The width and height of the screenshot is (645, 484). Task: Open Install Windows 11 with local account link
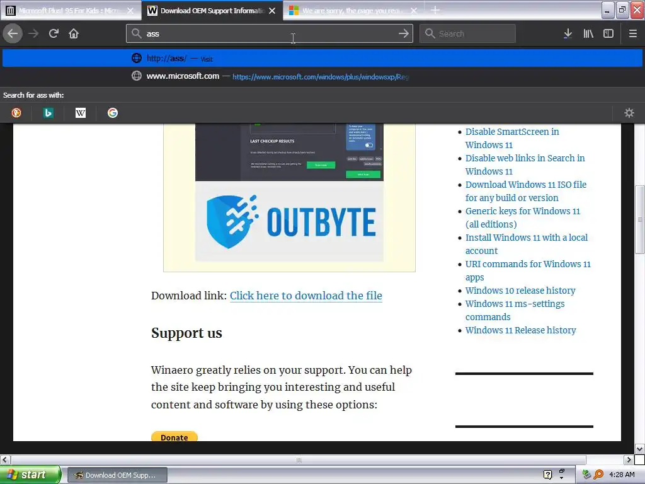pyautogui.click(x=526, y=244)
